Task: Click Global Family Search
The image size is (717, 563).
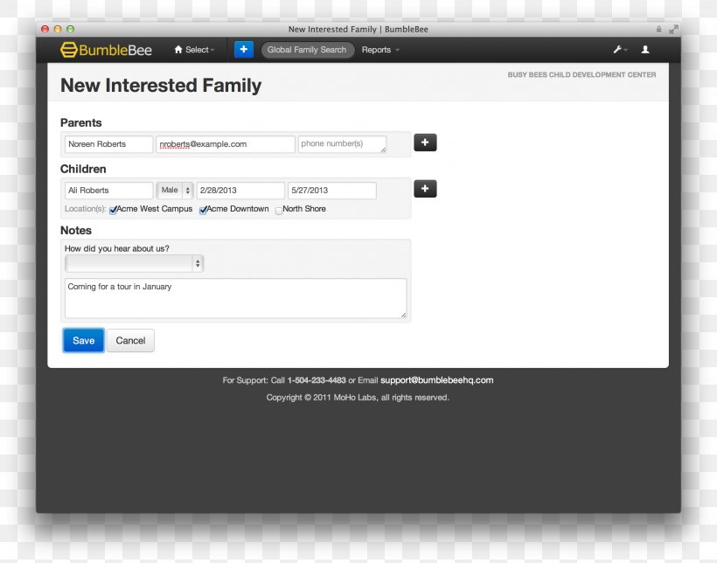Action: pos(307,50)
